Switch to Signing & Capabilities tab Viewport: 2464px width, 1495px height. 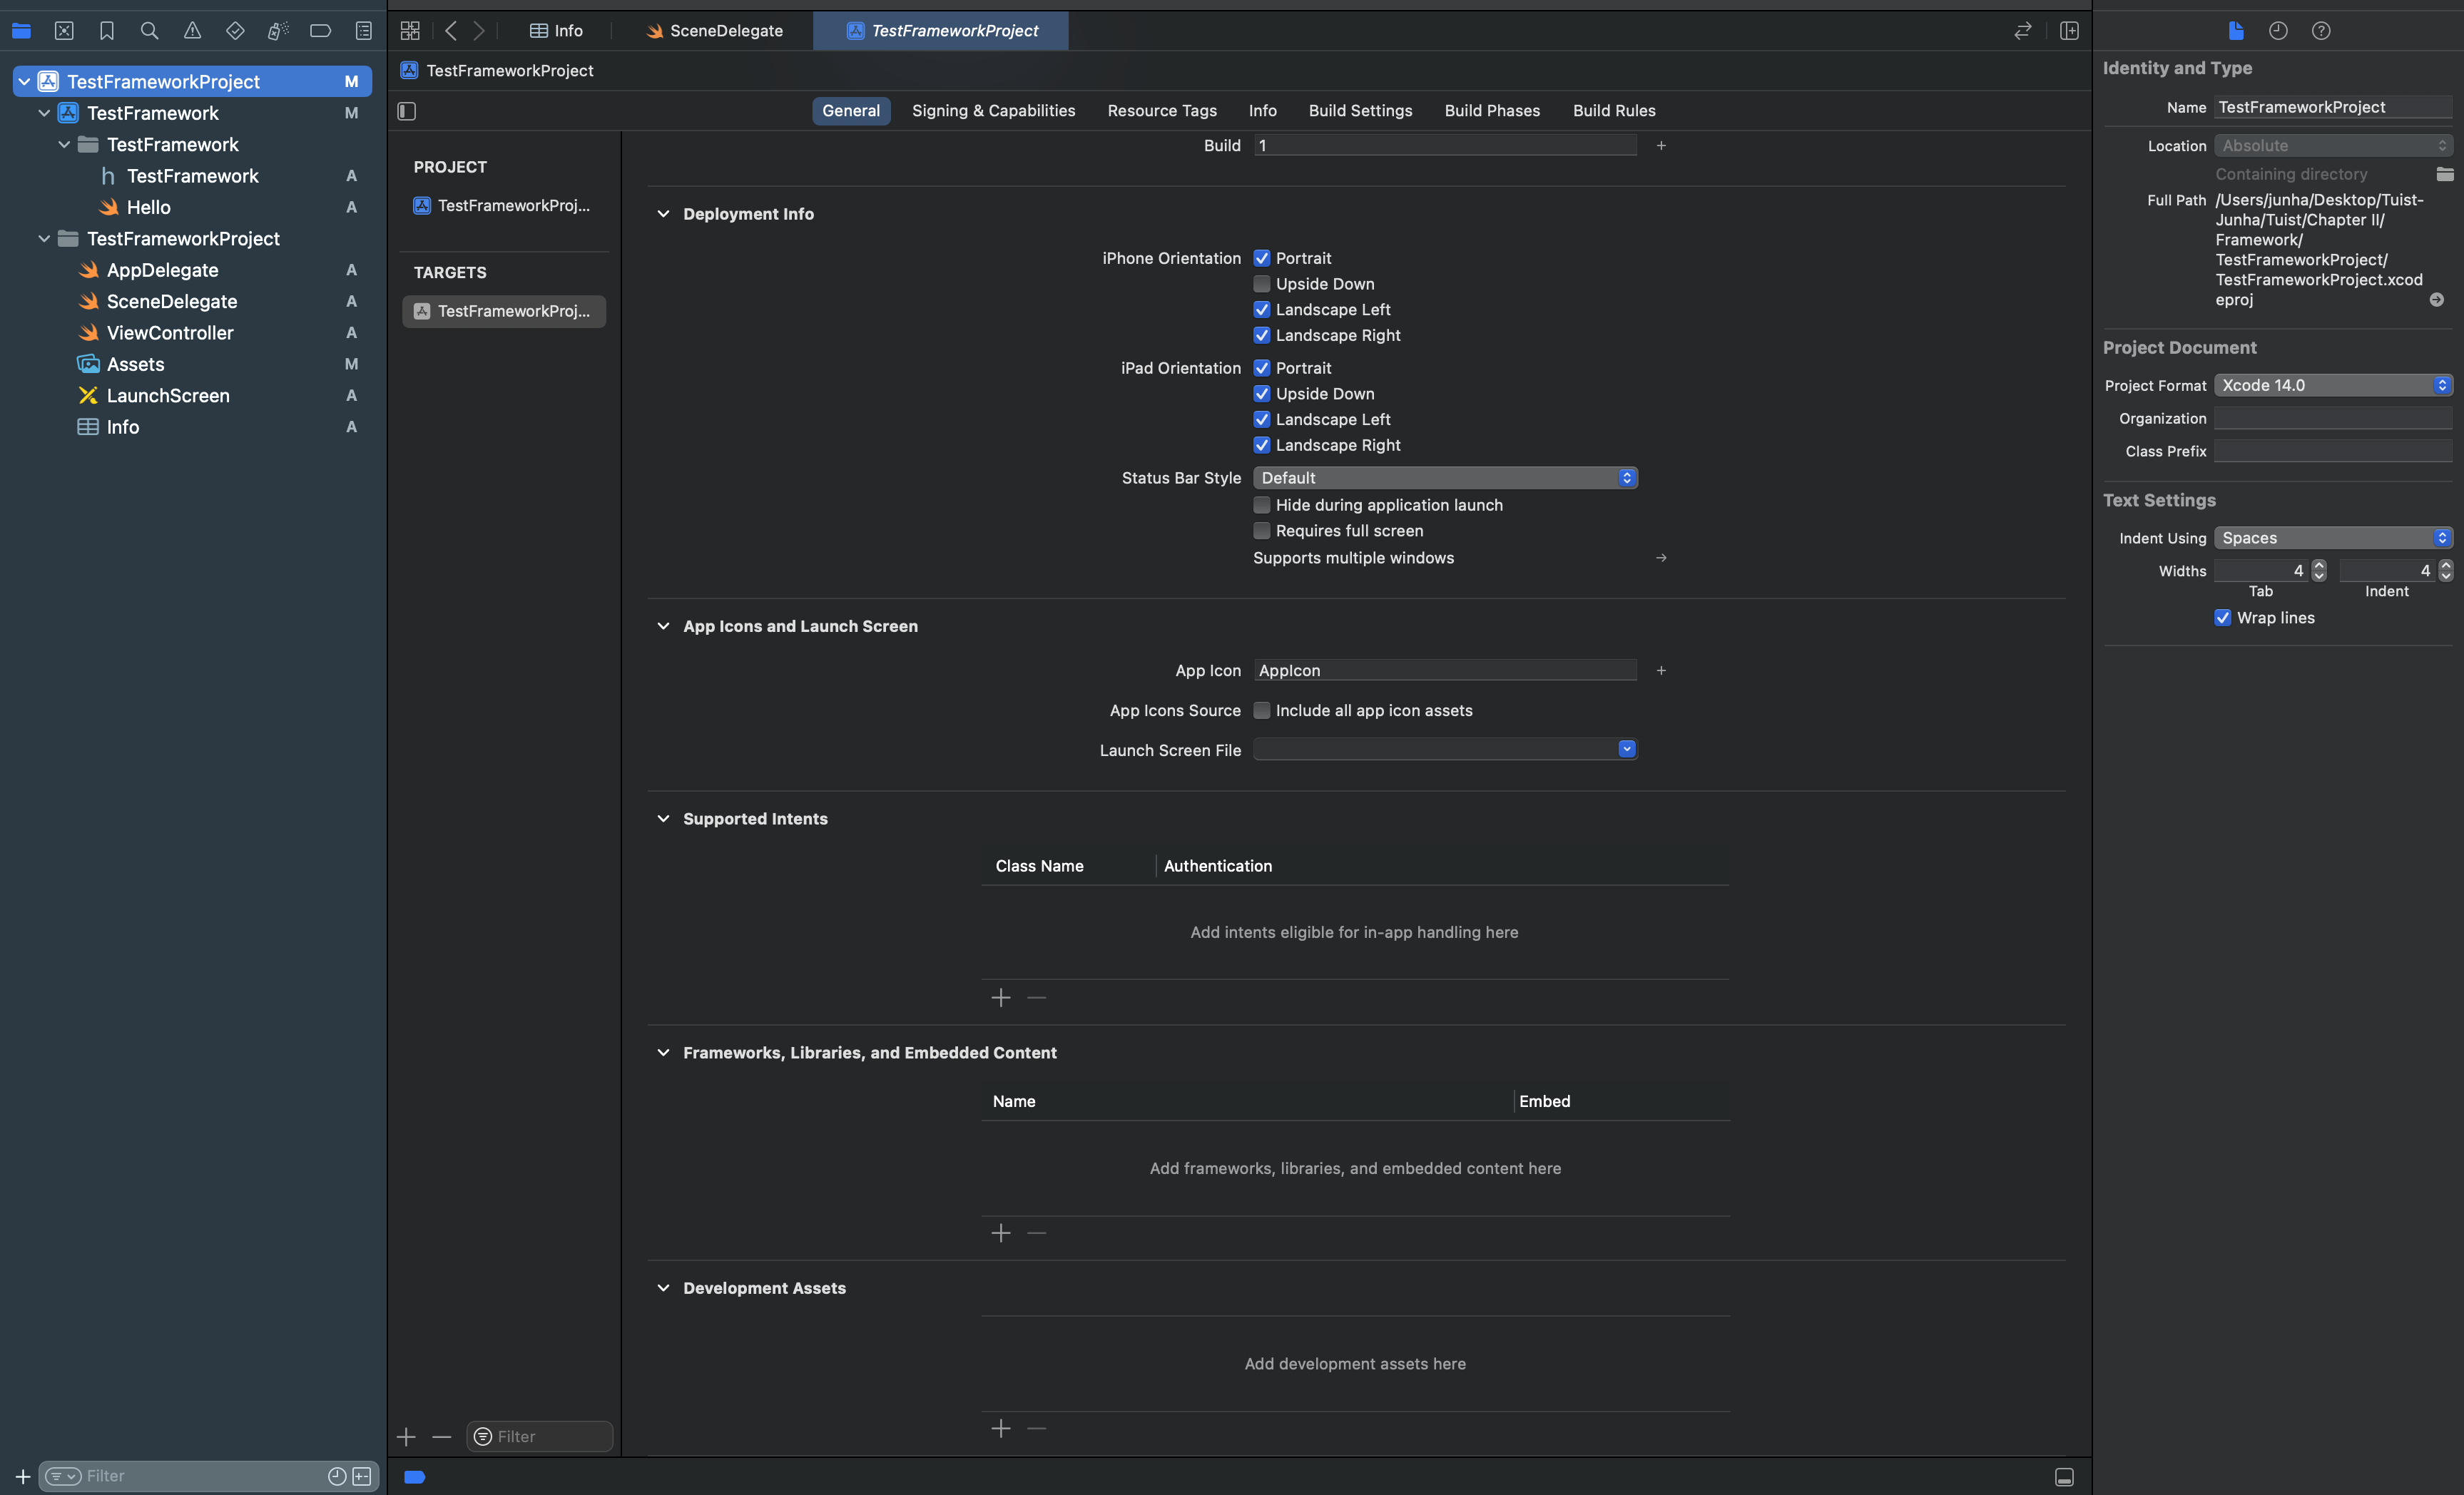point(993,111)
